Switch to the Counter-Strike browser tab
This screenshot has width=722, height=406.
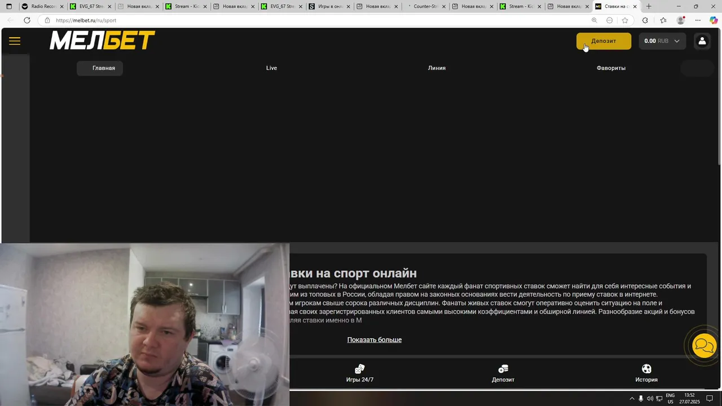tap(425, 6)
